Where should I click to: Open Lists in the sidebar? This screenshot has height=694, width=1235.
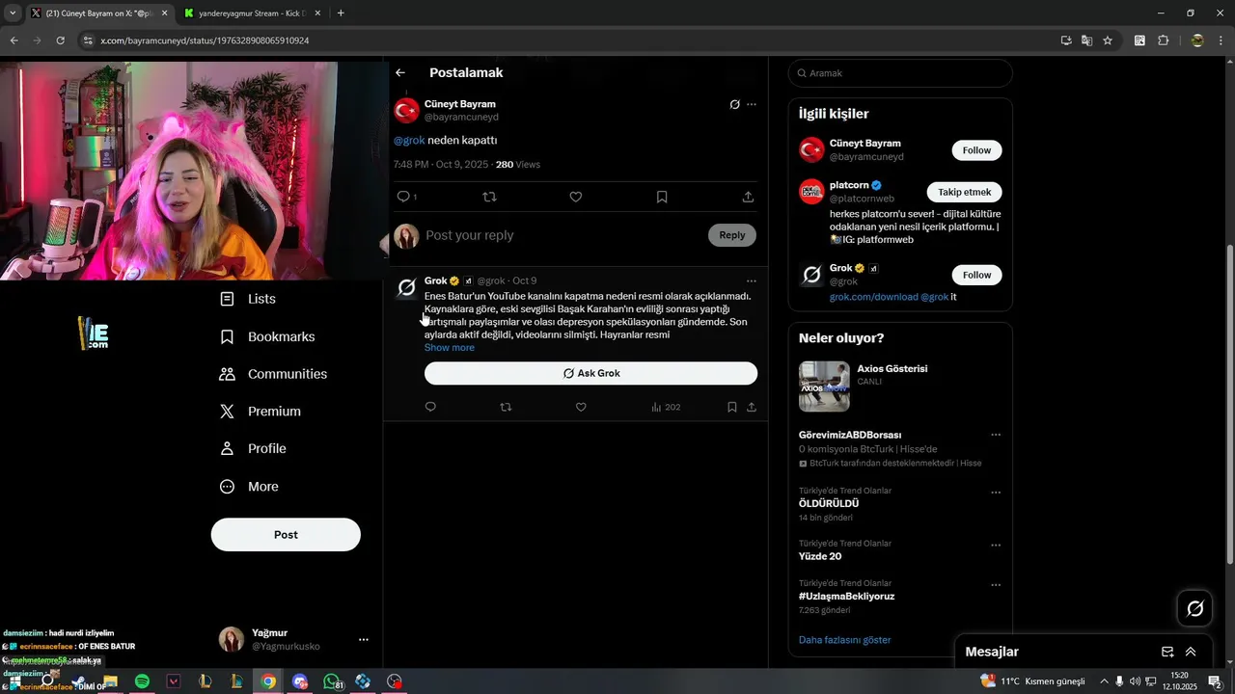(248, 299)
